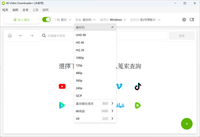Choose 240p quality
The height and width of the screenshot is (137, 200).
[95, 88]
